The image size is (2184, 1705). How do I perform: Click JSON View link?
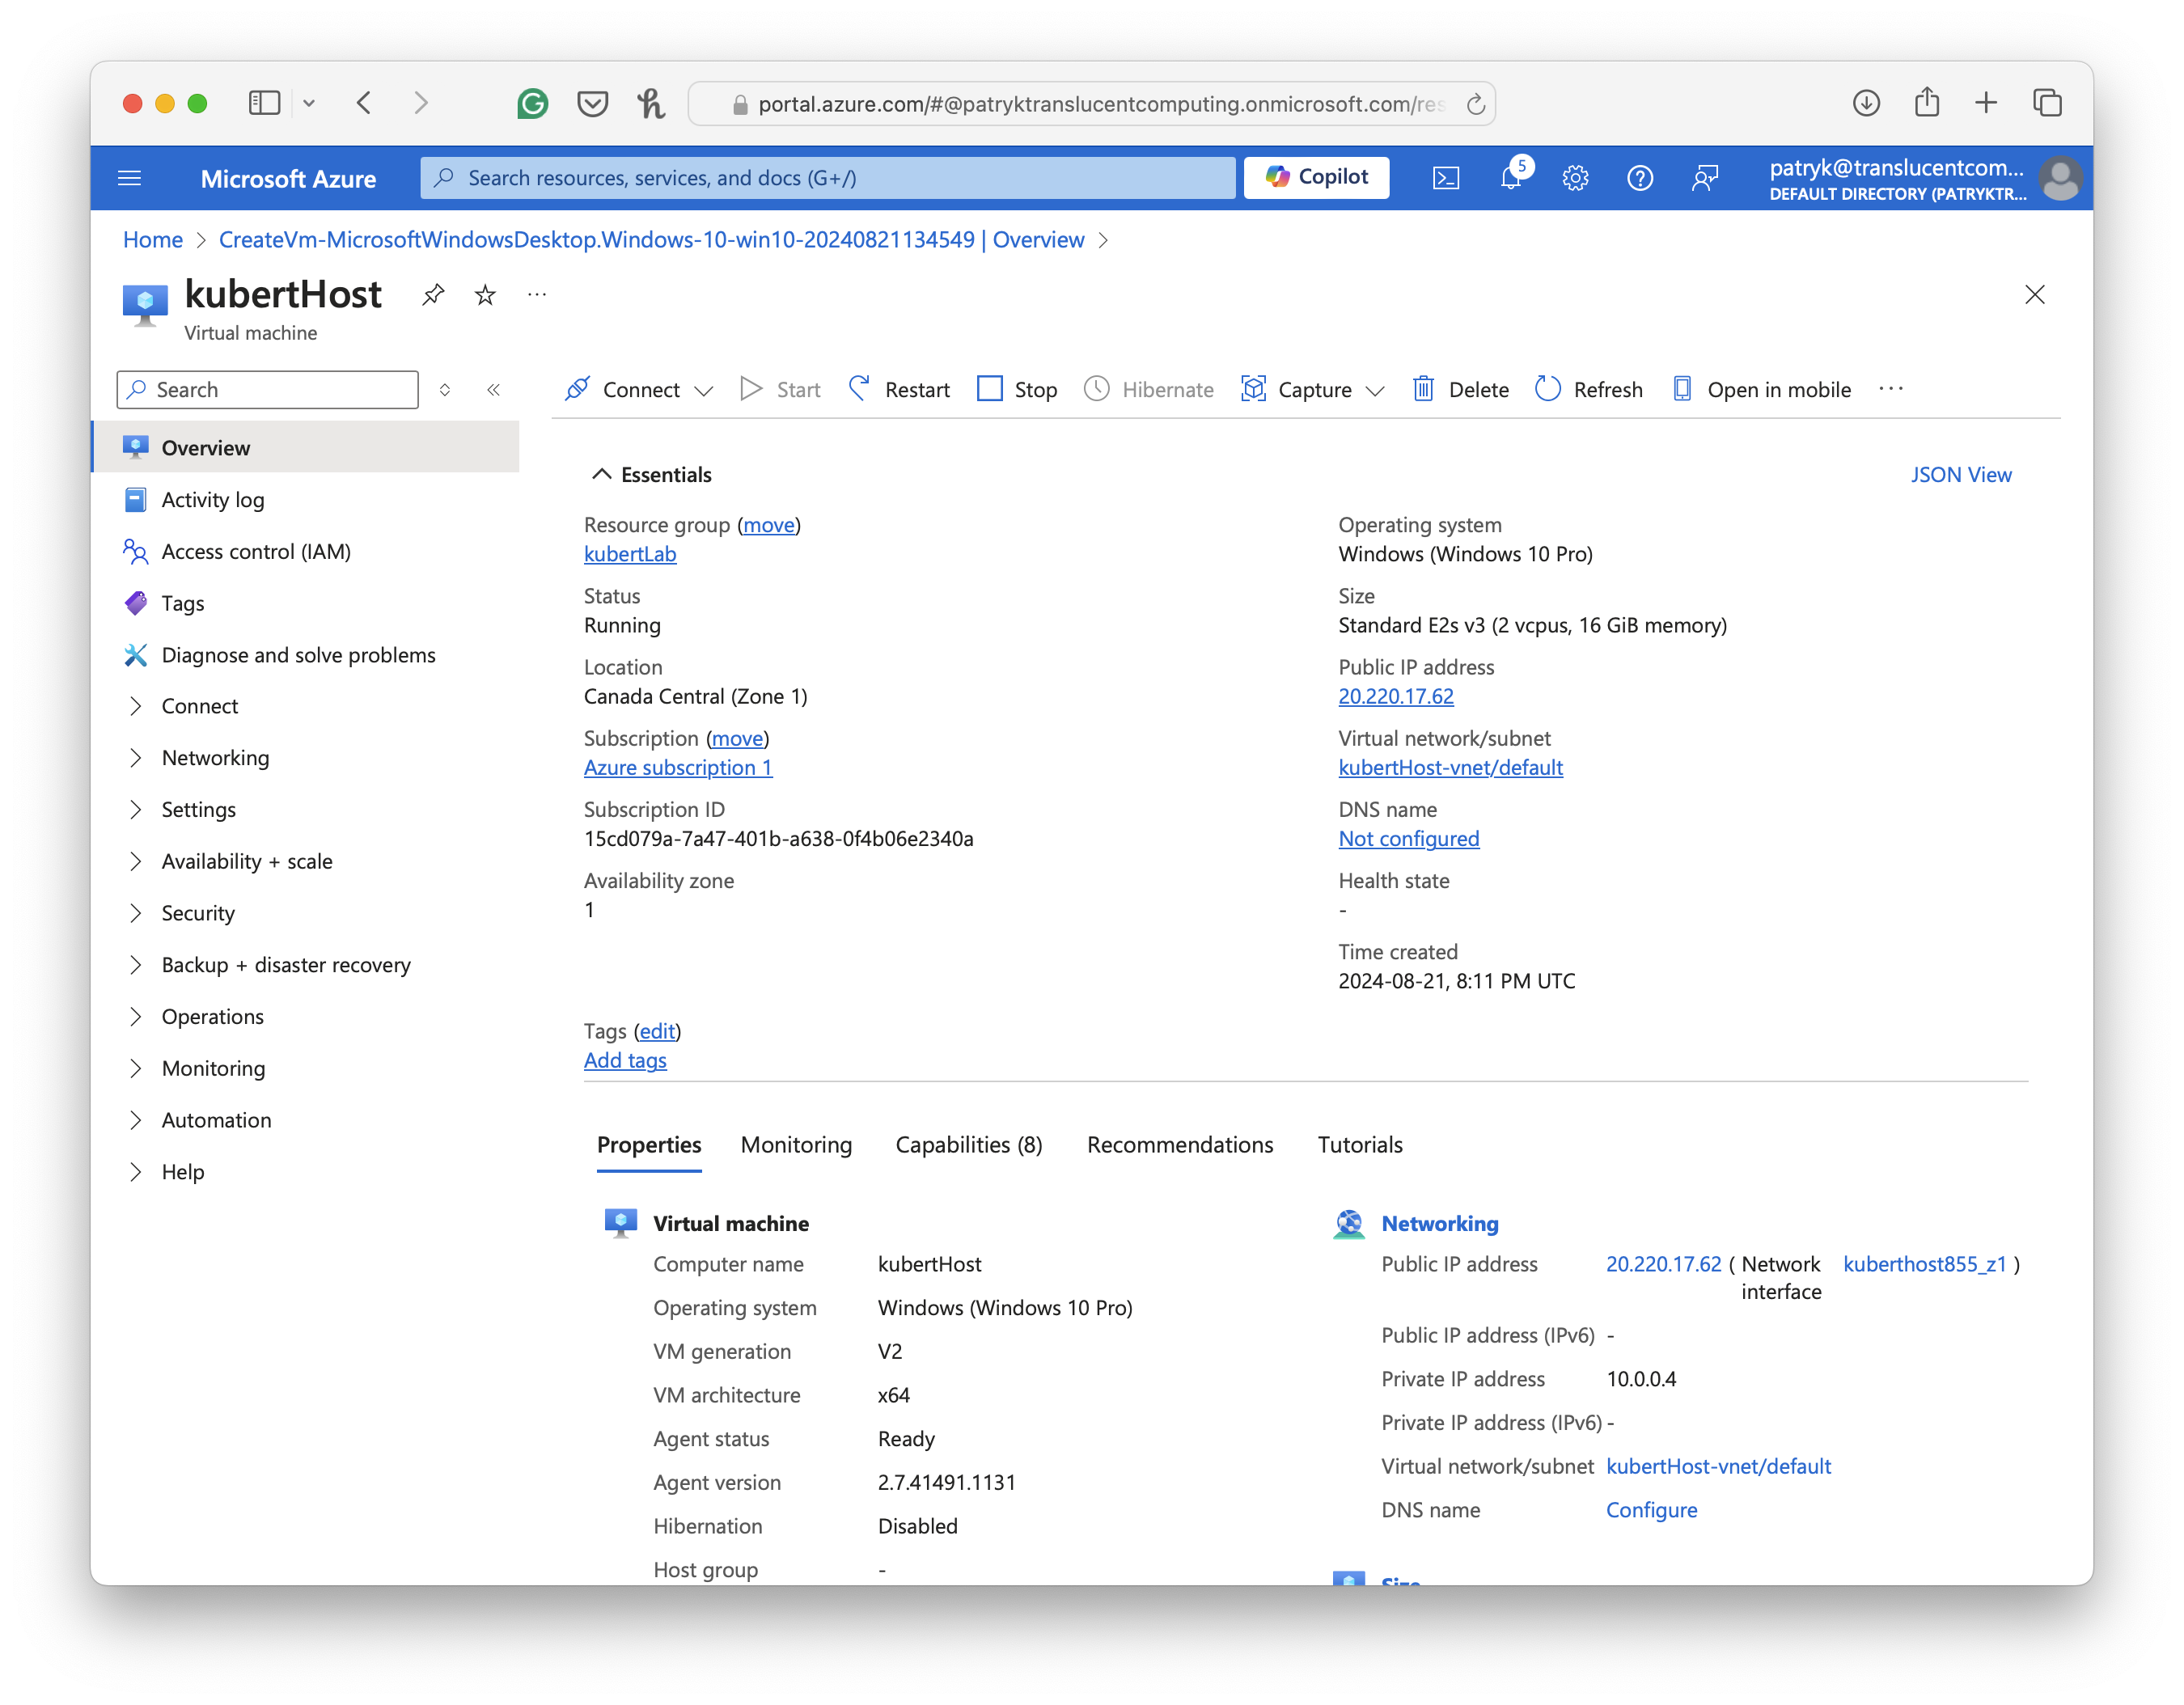click(x=1960, y=474)
